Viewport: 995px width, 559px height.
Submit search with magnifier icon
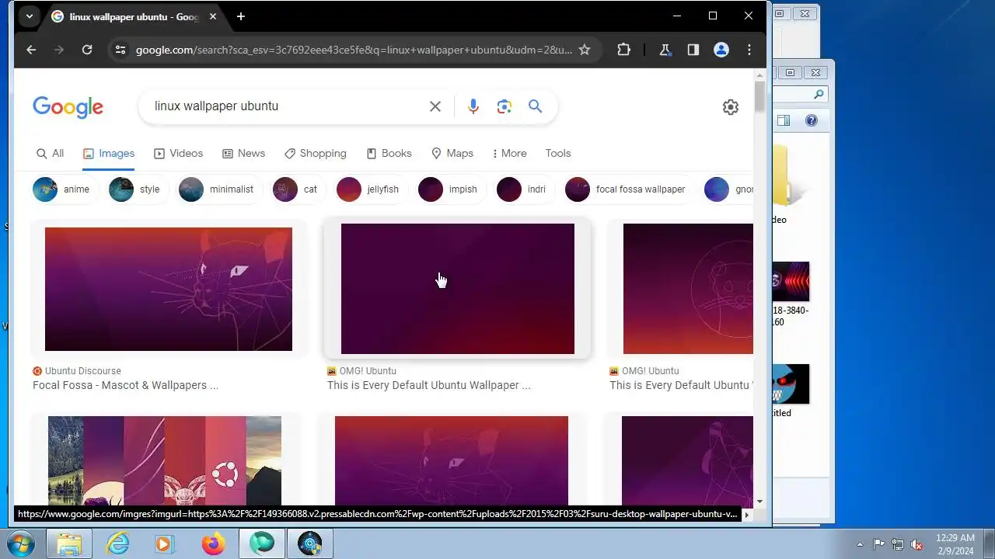pyautogui.click(x=536, y=106)
